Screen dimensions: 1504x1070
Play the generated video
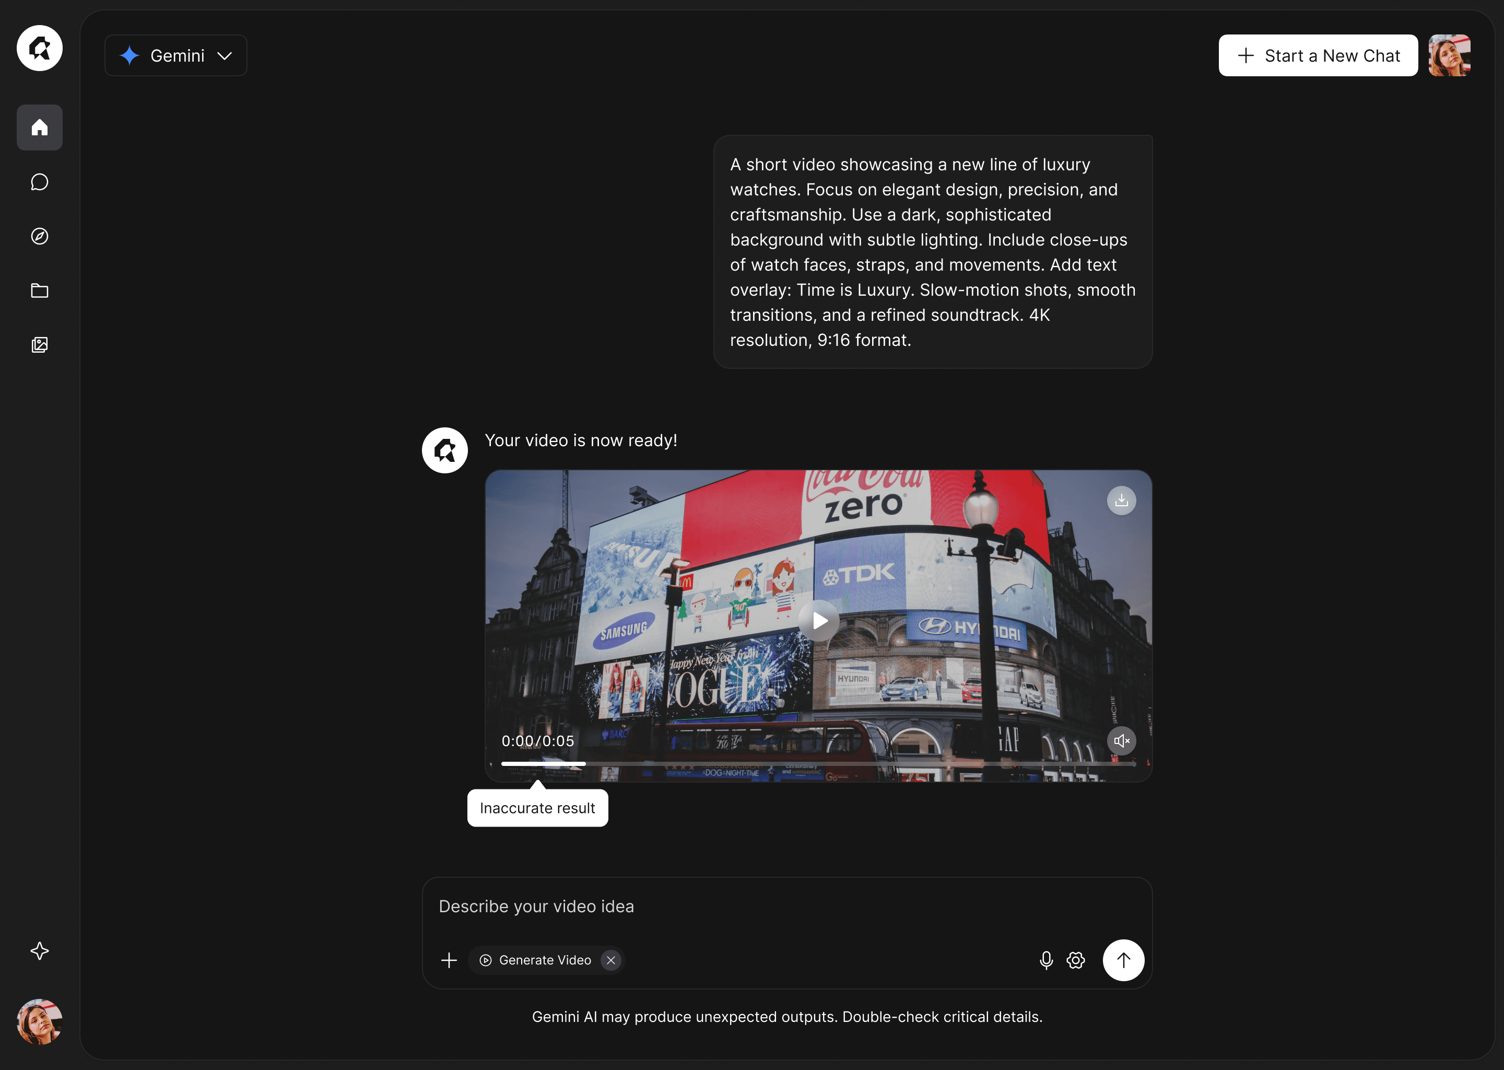(x=818, y=621)
